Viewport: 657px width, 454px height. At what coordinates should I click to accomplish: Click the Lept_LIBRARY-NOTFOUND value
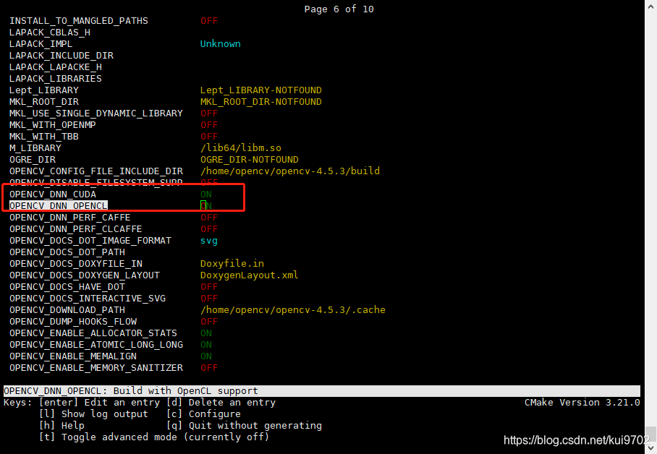click(261, 90)
